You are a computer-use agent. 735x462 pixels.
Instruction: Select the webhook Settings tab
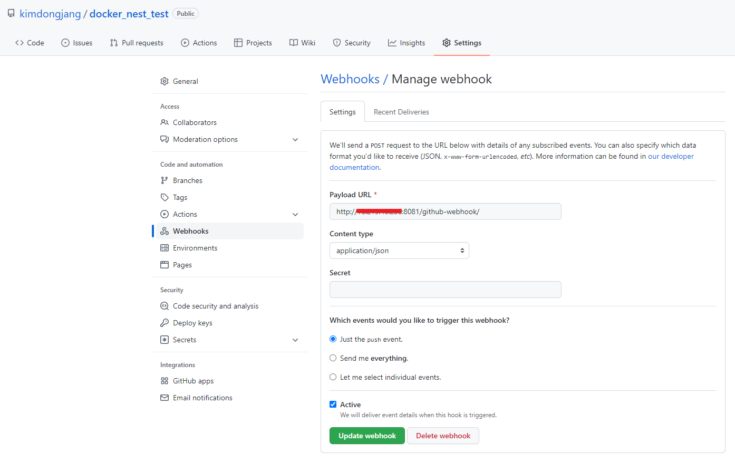click(x=343, y=112)
